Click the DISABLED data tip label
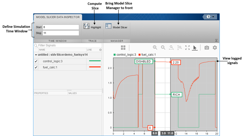The height and width of the screenshot is (136, 245). 144,62
